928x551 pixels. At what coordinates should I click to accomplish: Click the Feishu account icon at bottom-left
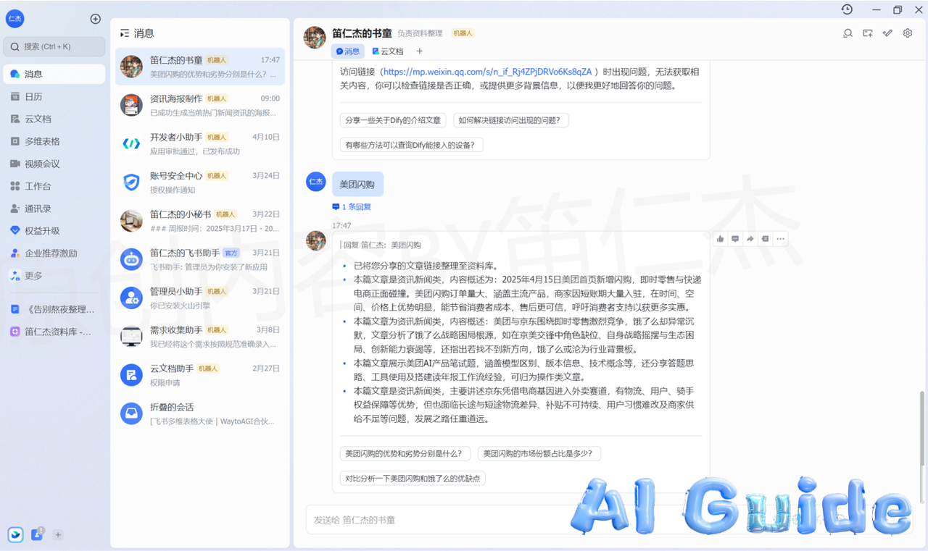click(15, 534)
